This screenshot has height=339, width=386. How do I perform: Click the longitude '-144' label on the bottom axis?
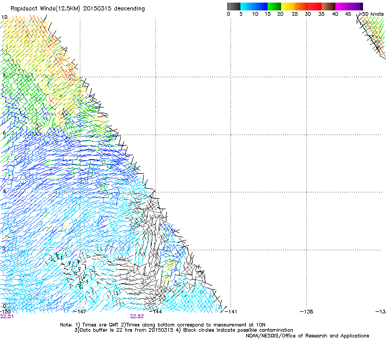coord(155,312)
